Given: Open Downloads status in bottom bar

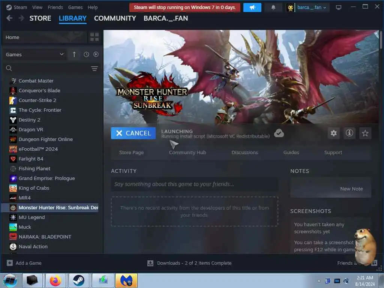Looking at the screenshot, I should (189, 263).
